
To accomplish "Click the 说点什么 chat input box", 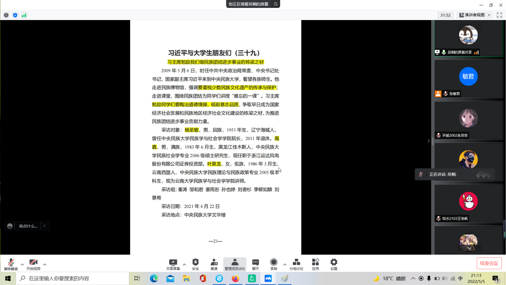I will click(28, 226).
